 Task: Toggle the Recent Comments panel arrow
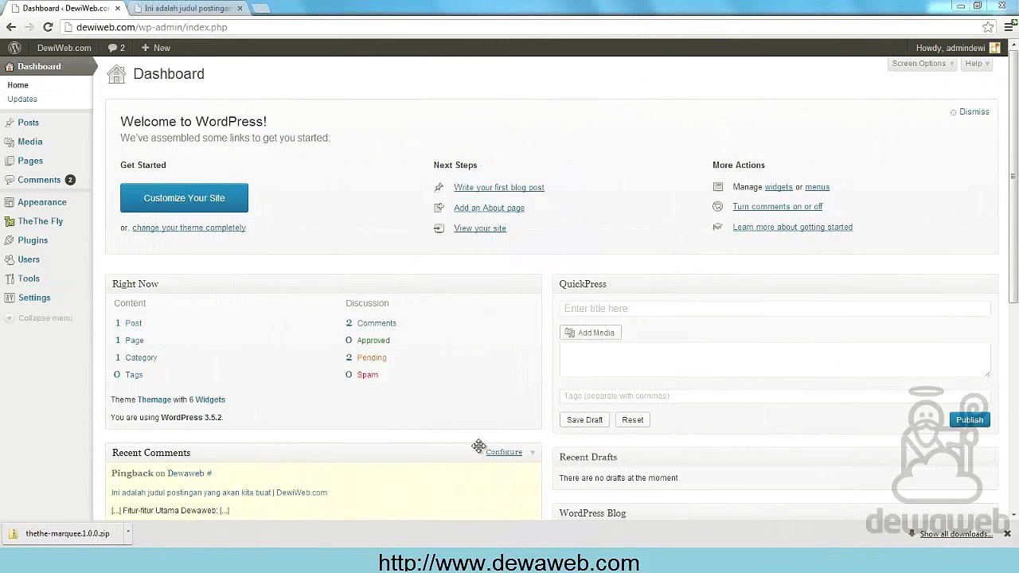click(x=533, y=452)
